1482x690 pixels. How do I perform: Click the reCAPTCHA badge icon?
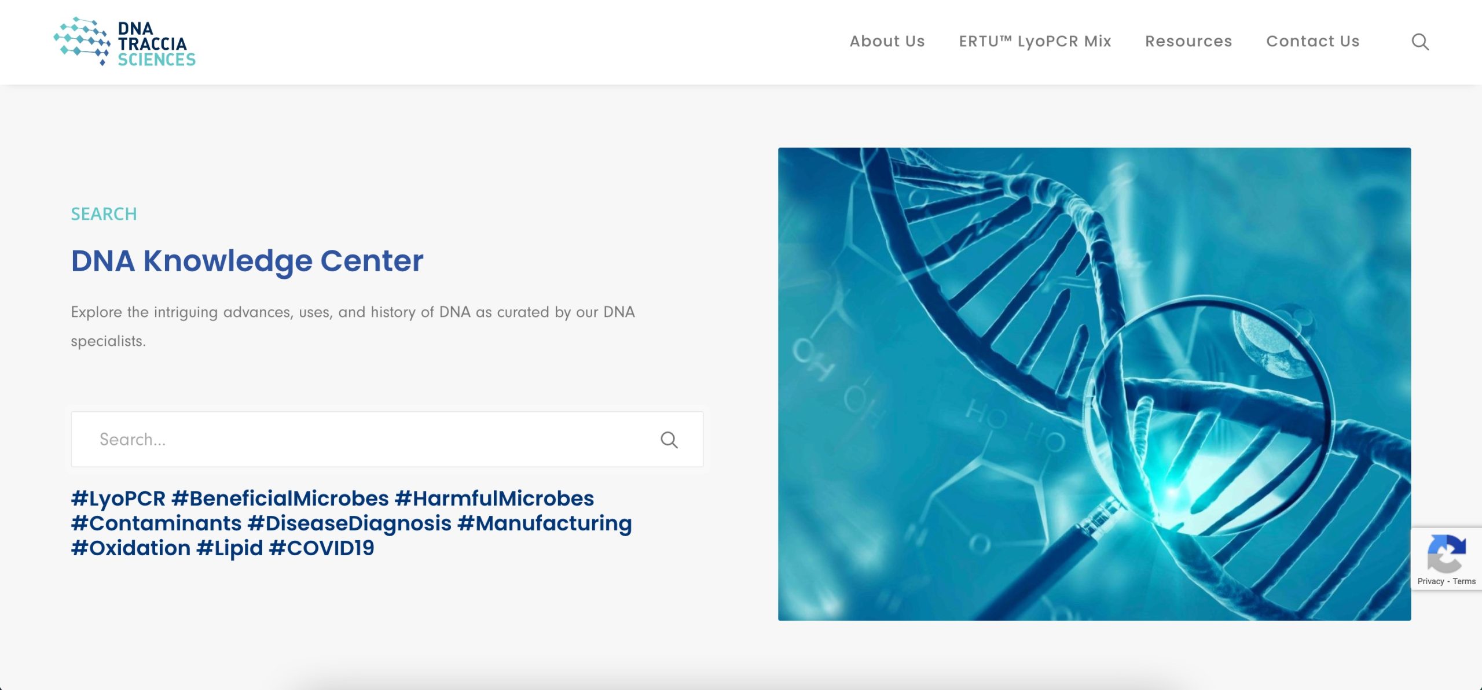[x=1446, y=554]
